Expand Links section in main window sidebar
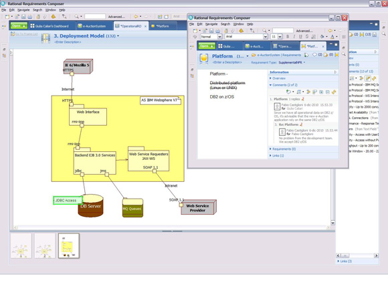Viewport: 388px width, 291px height. pos(338,261)
